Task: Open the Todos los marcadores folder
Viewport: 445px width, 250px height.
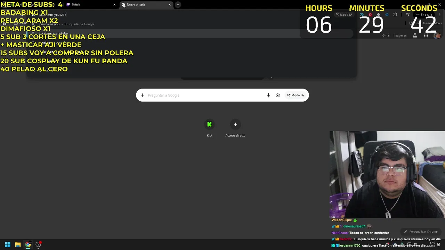Action: pos(426,23)
